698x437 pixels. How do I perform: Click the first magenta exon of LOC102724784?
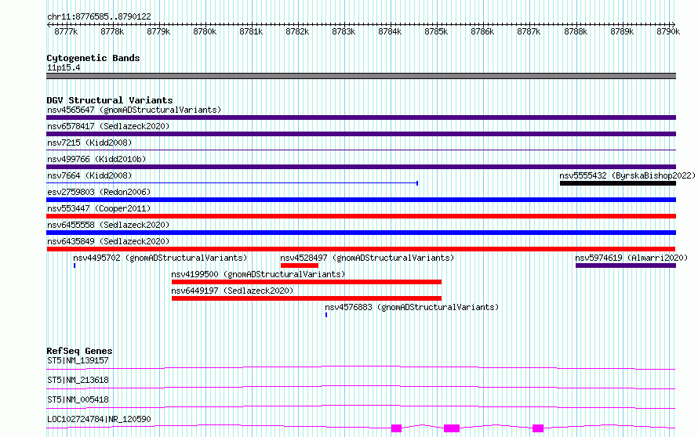point(396,428)
